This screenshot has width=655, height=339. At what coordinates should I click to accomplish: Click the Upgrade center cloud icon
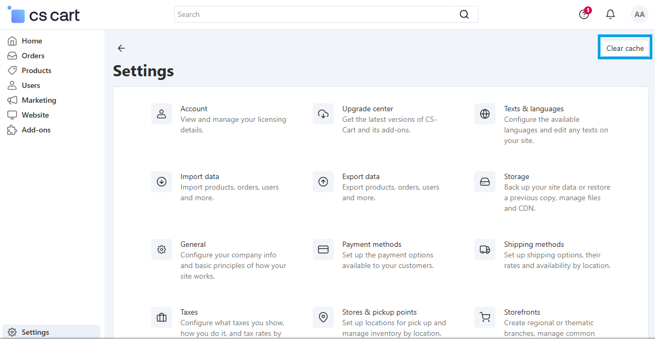[323, 114]
